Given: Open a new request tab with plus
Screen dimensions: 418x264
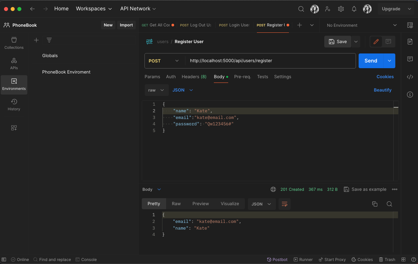Looking at the screenshot, I should [300, 25].
